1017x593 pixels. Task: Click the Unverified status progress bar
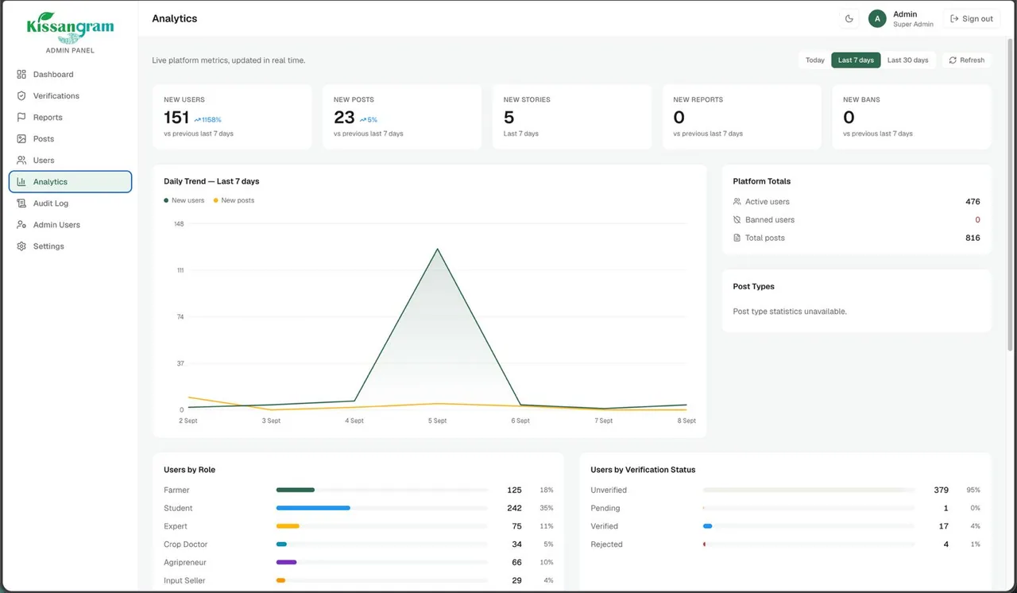(809, 490)
